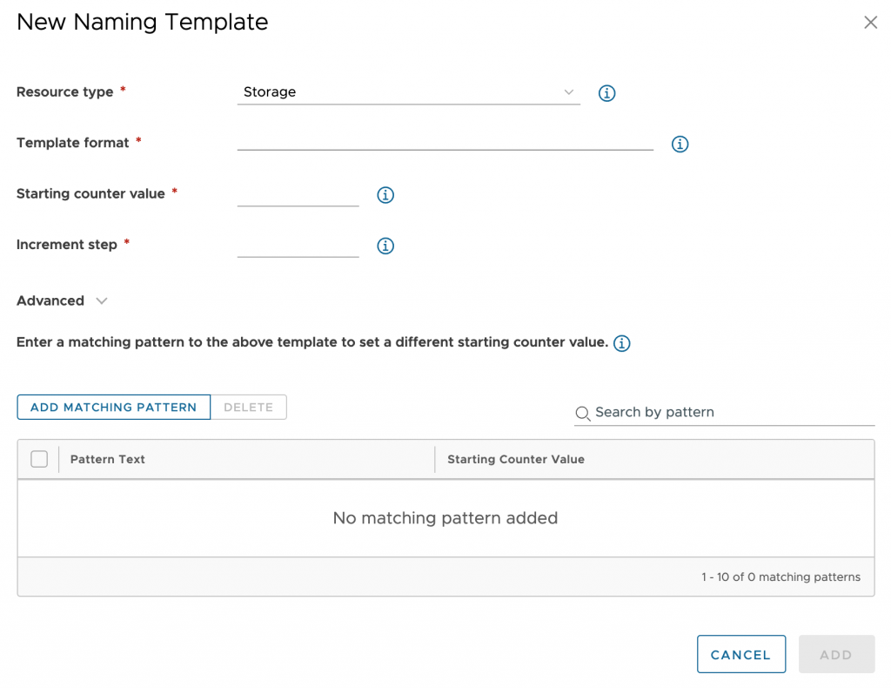Screen dimensions: 891x688
Task: Click the Add button
Action: (836, 654)
